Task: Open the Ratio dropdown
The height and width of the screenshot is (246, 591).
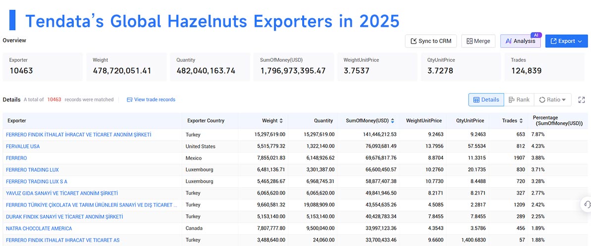Action: pyautogui.click(x=552, y=100)
